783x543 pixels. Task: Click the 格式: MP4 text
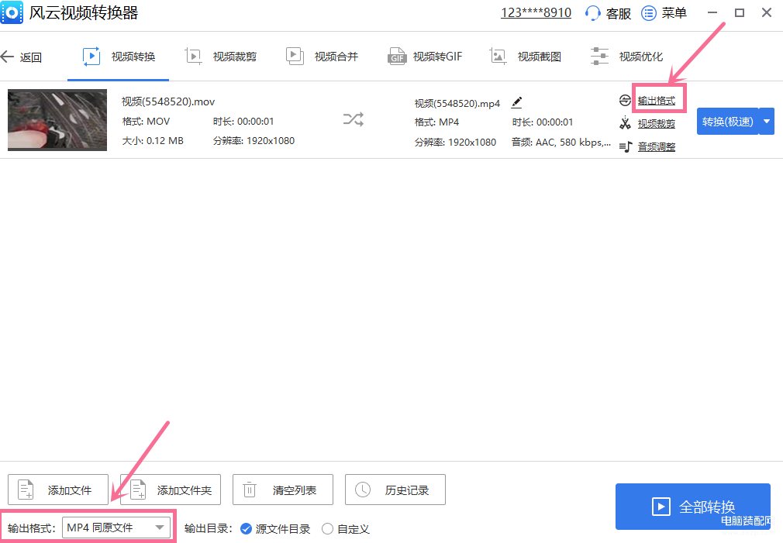[x=437, y=122]
